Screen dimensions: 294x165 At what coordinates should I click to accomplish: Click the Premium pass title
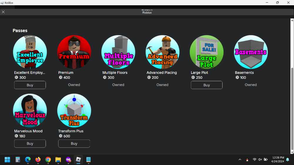click(66, 72)
